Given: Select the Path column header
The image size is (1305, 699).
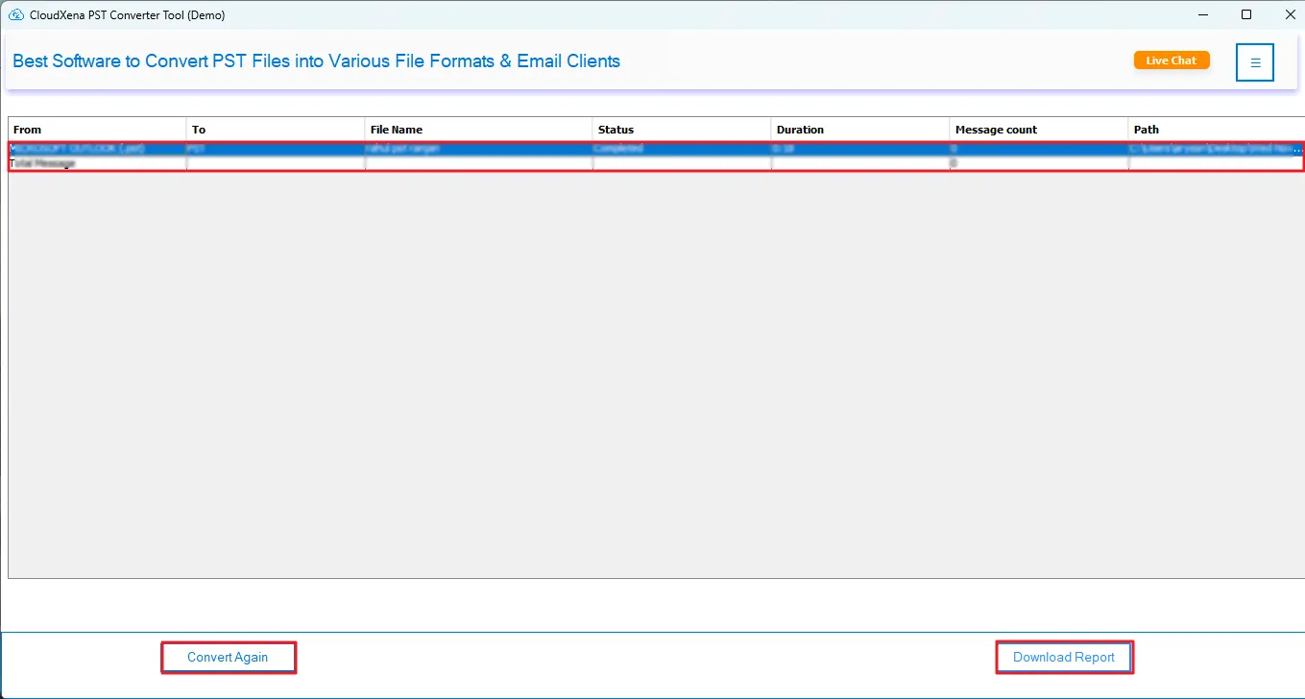Looking at the screenshot, I should point(1215,130).
